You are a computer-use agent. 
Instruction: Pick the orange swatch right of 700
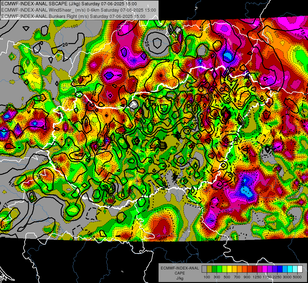(x=240, y=269)
